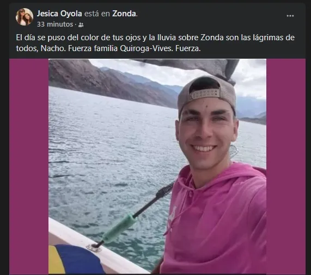Viewport: 311px width, 275px height.
Task: Click the purple margin right of the photo
Action: click(x=286, y=166)
